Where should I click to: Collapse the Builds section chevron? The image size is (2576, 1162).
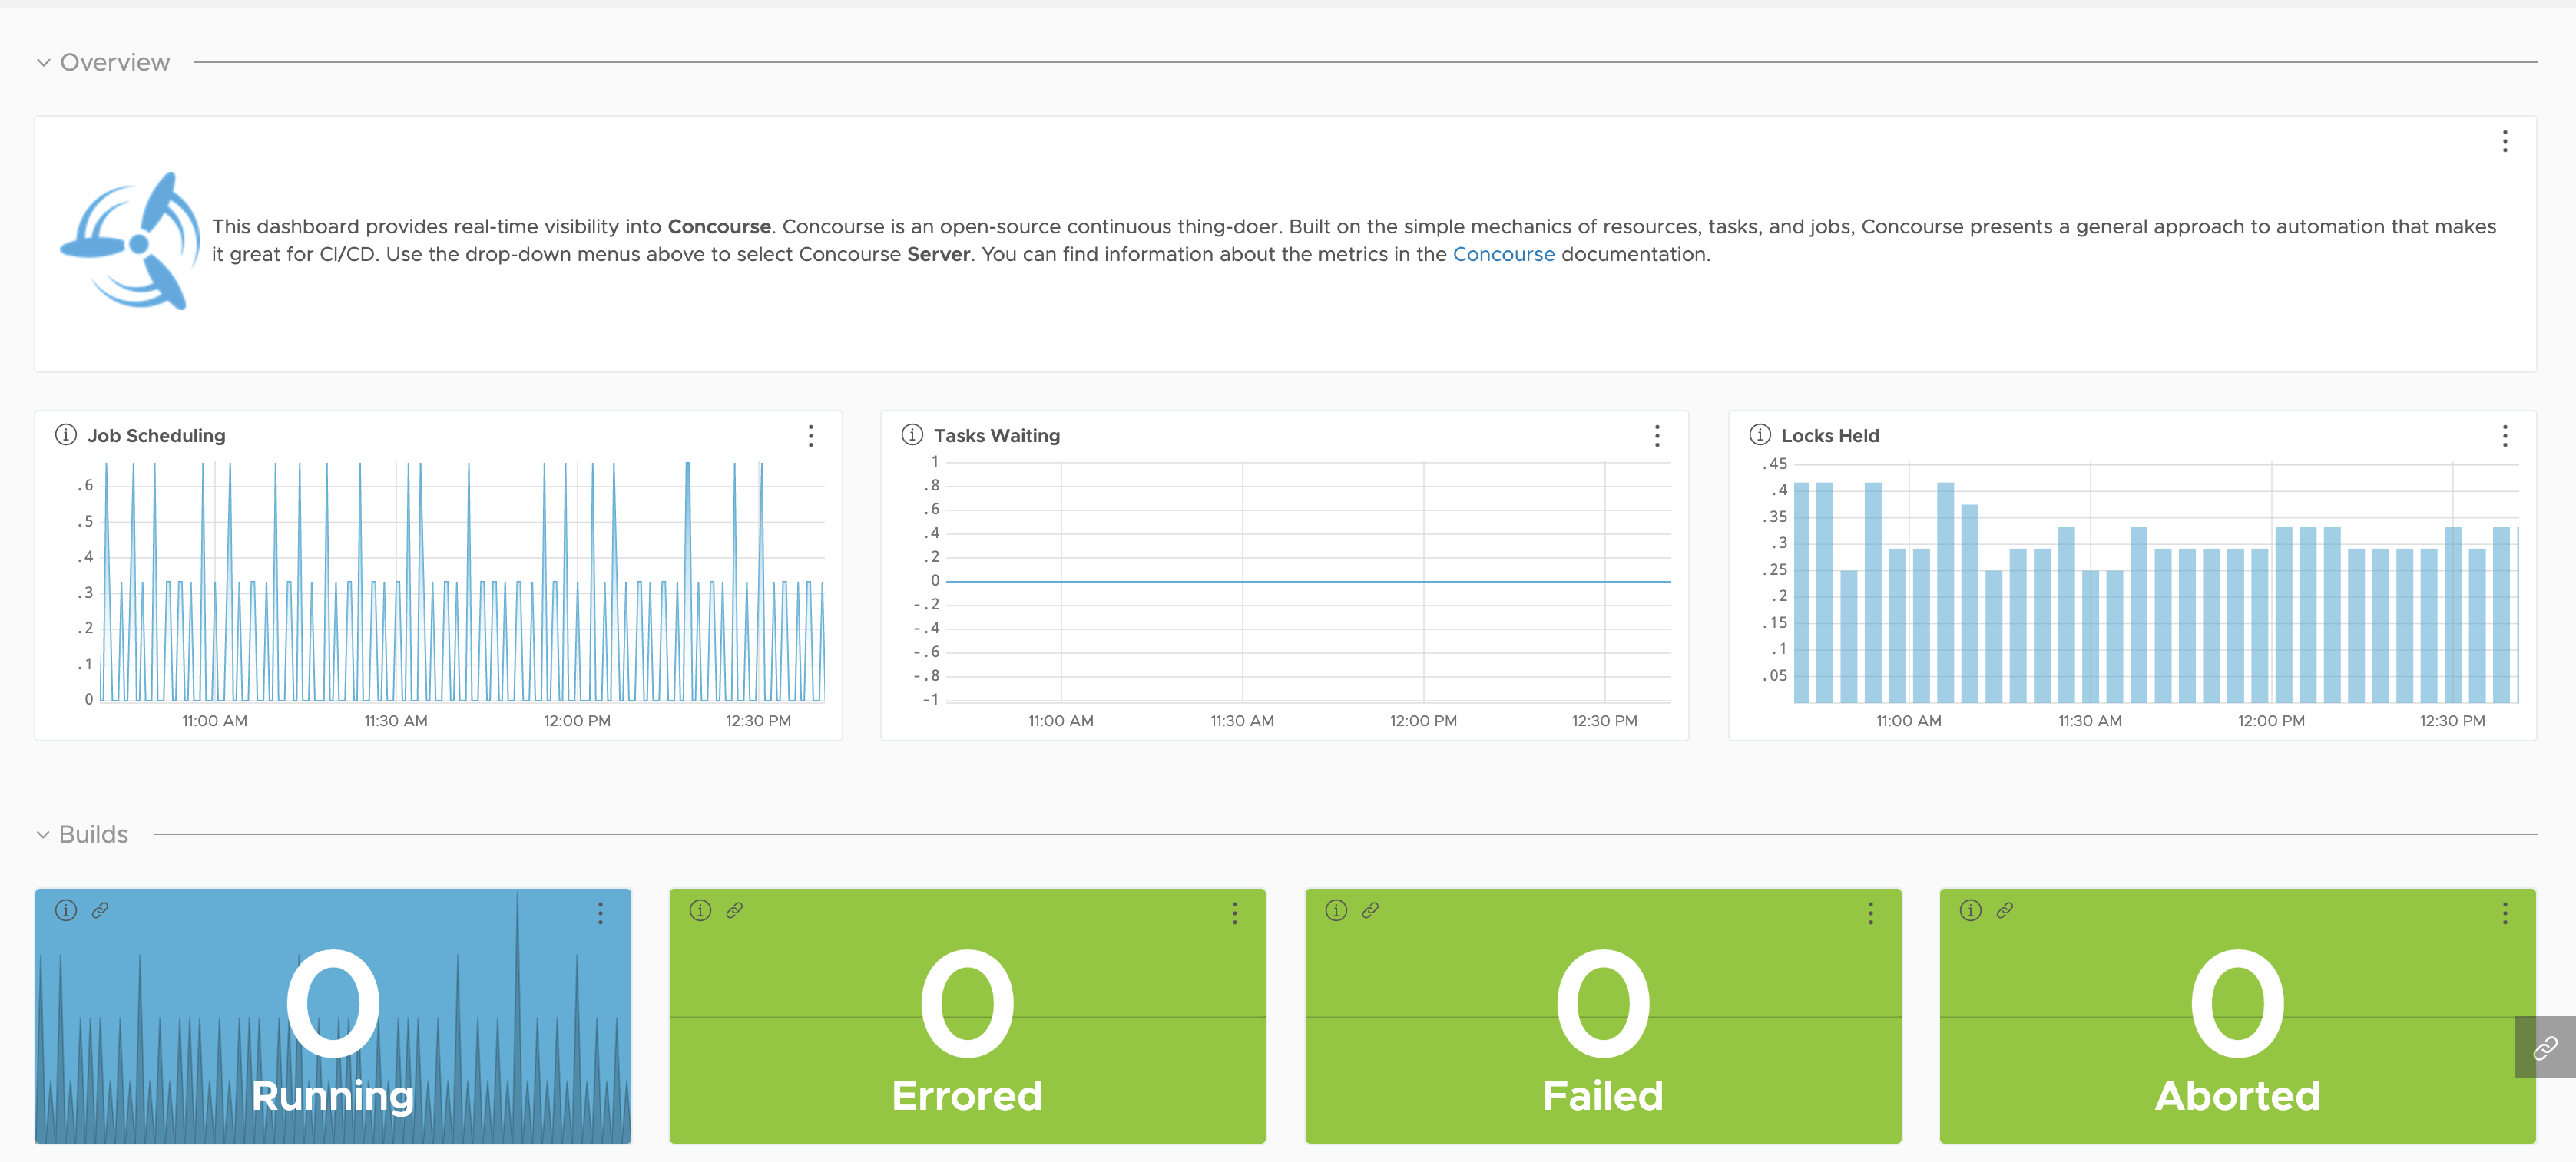[x=43, y=834]
